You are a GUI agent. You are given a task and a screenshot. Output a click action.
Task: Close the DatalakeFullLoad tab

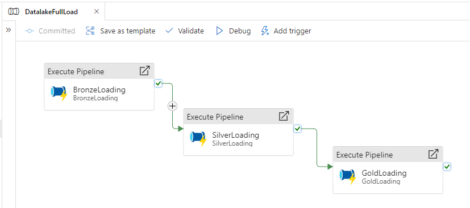tap(97, 12)
